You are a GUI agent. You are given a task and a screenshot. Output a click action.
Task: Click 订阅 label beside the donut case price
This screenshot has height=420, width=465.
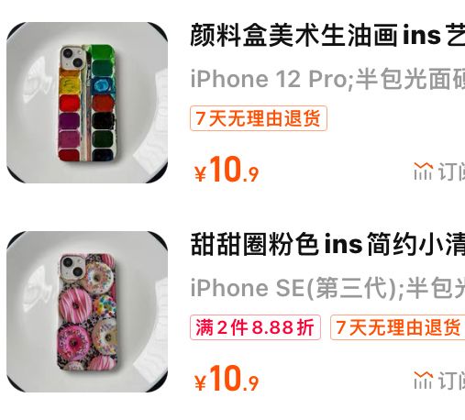(451, 381)
